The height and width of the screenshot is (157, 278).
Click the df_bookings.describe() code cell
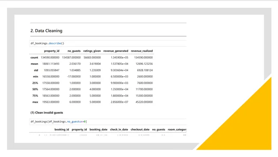tap(108, 44)
